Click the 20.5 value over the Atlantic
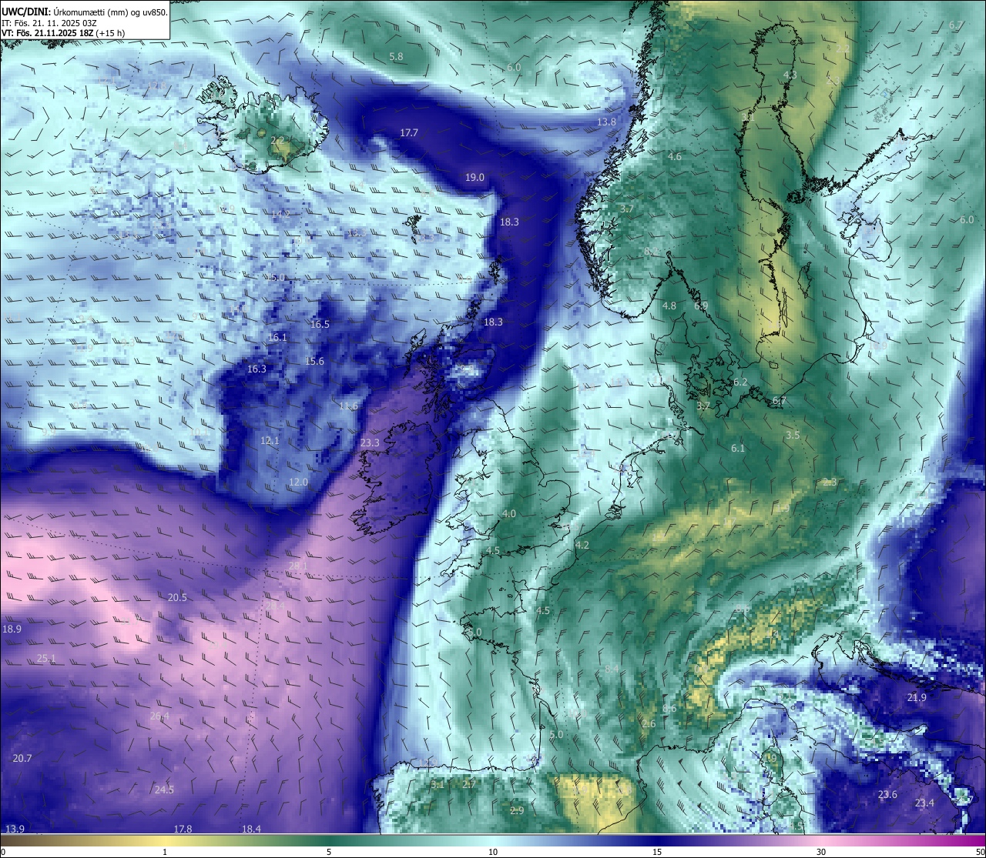 click(x=177, y=598)
